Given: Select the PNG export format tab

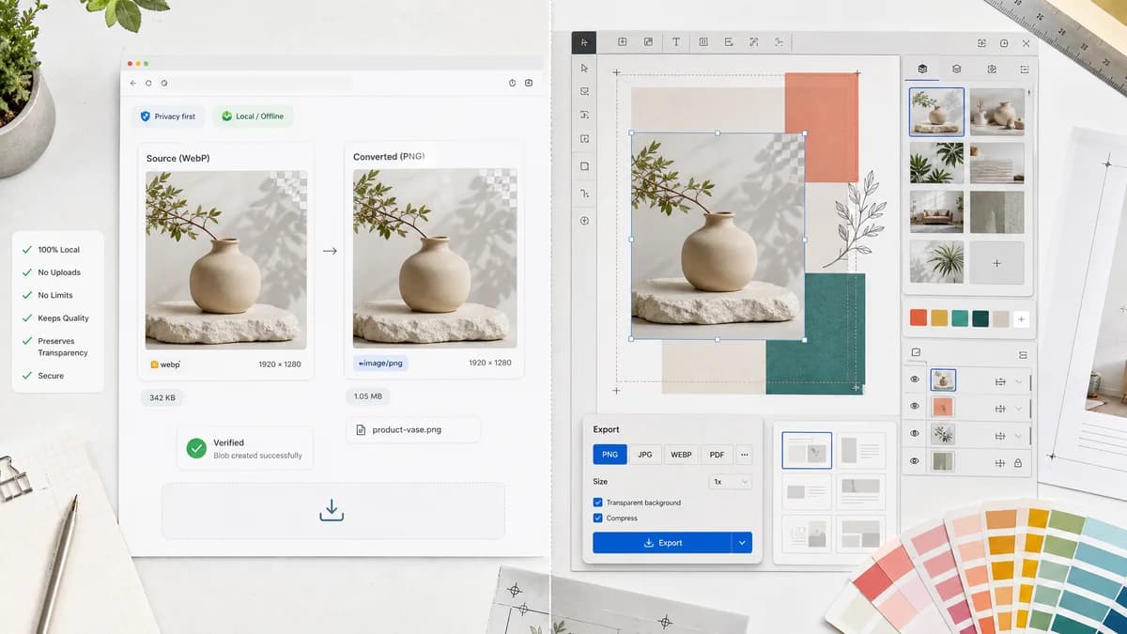Looking at the screenshot, I should click(x=610, y=455).
